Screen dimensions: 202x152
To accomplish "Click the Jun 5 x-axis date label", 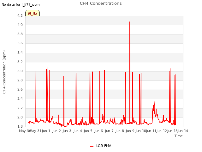I will (88, 131).
